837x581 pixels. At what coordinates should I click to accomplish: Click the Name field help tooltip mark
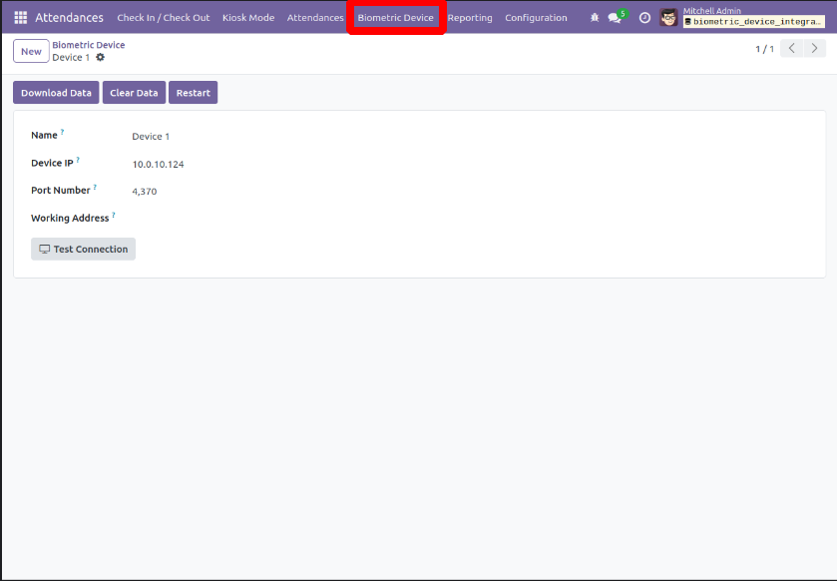[x=62, y=132]
